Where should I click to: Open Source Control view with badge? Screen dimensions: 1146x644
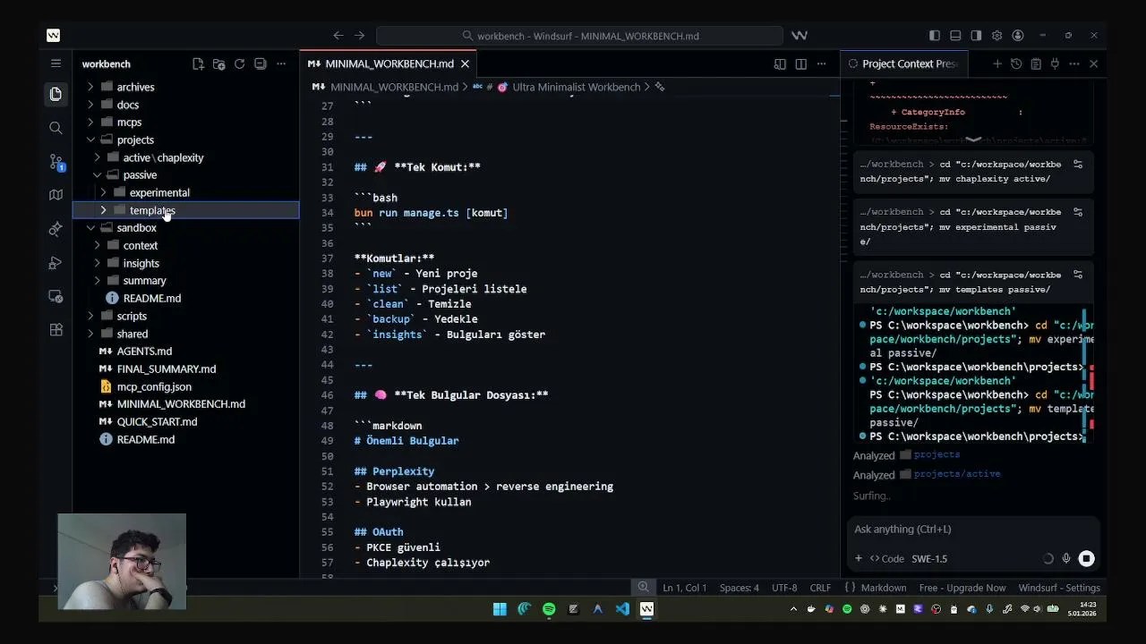[56, 162]
